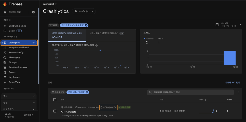Viewport: 246px width, 122px height.
Task: Open Crashlytics in the sidebar
Action: point(19,43)
